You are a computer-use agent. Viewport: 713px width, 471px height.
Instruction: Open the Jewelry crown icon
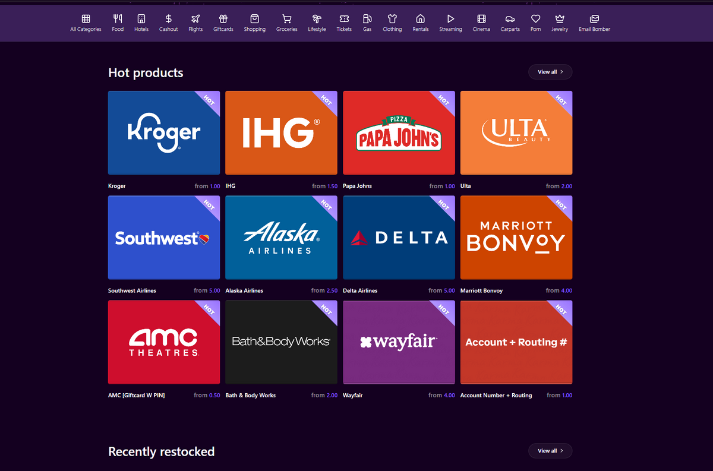point(560,19)
